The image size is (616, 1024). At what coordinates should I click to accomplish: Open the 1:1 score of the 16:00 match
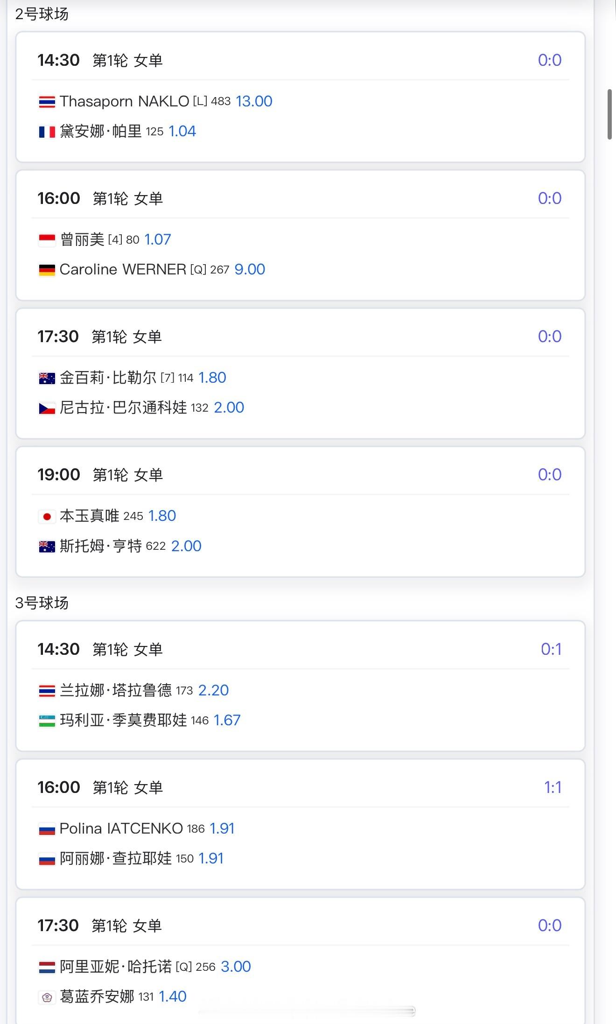(553, 787)
